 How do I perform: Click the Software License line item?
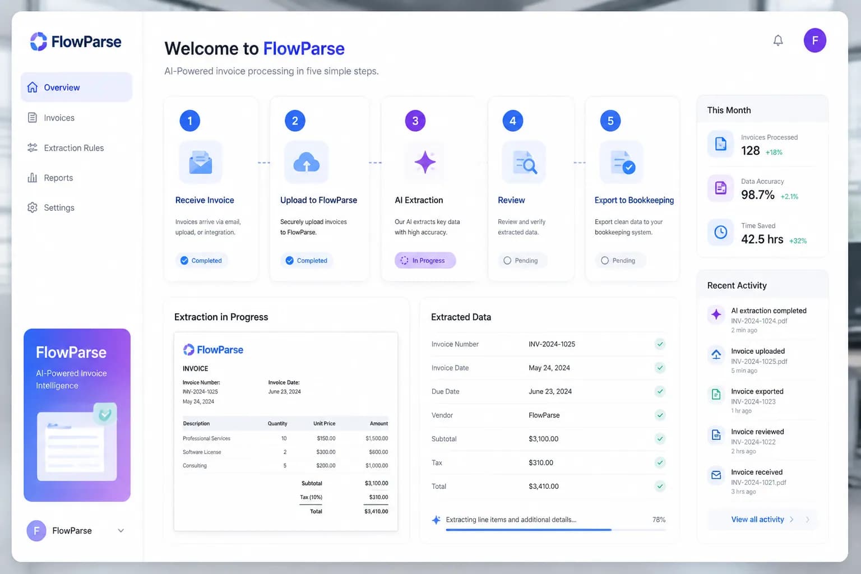click(x=285, y=452)
